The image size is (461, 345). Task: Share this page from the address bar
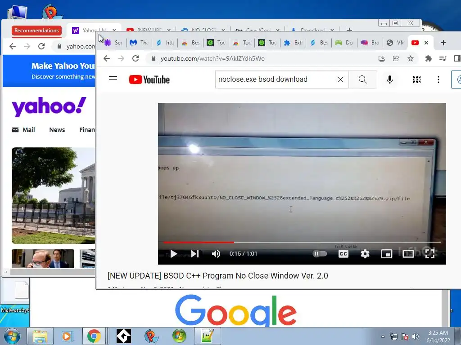(396, 58)
